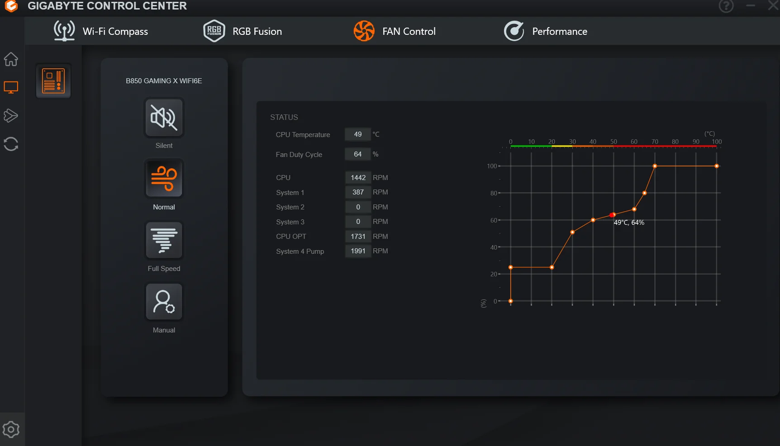The height and width of the screenshot is (446, 780).
Task: Click the Fan Duty Cycle label
Action: pyautogui.click(x=299, y=155)
